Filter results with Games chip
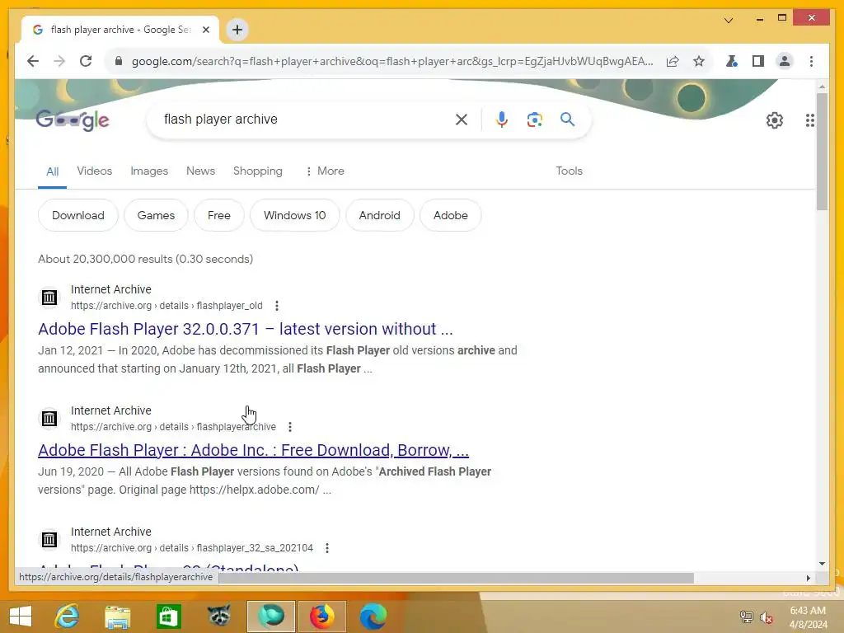This screenshot has height=633, width=844. coord(156,215)
